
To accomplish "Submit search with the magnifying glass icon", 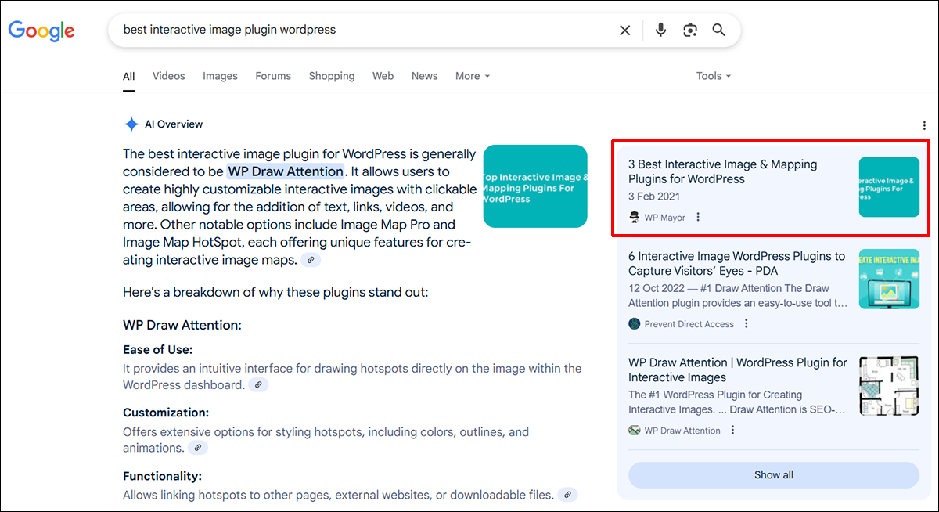I will (x=718, y=31).
